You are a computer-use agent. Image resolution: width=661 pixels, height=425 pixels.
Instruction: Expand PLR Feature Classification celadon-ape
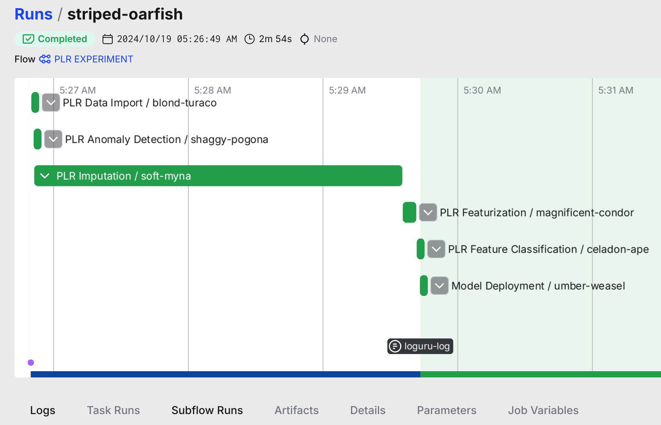click(436, 249)
